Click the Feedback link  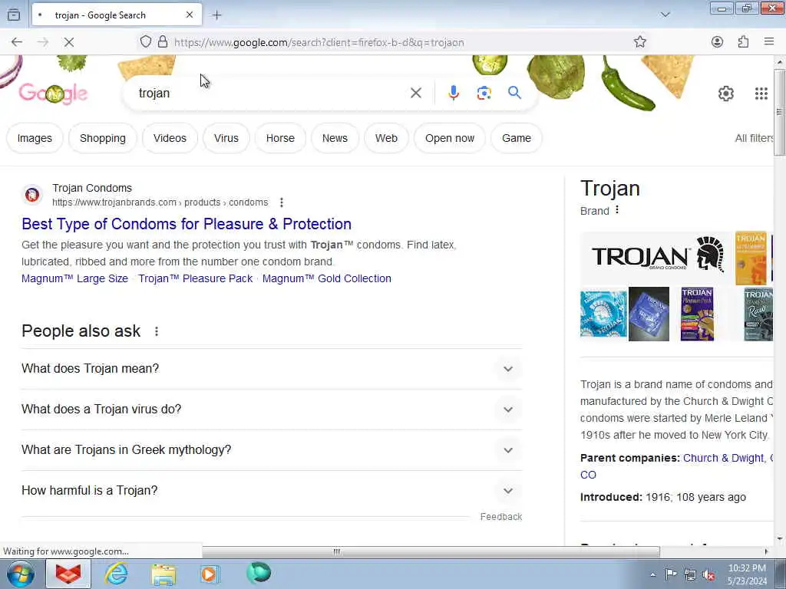click(500, 516)
